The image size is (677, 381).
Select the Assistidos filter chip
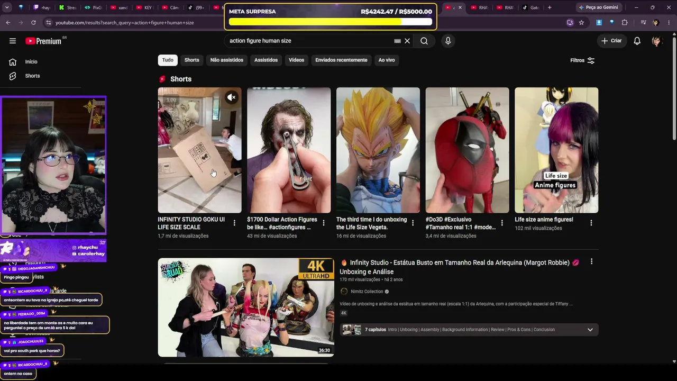coord(266,60)
